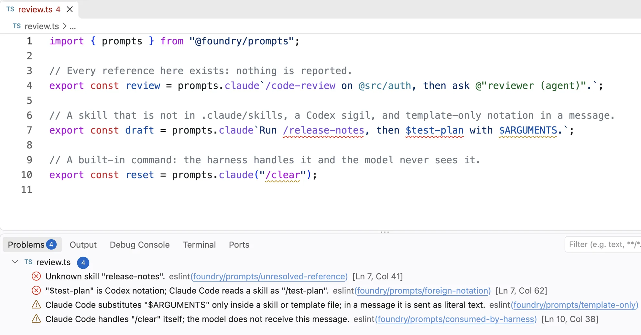Select the Claude Code substitutes "$ARGUMENTS" problem

(x=265, y=305)
